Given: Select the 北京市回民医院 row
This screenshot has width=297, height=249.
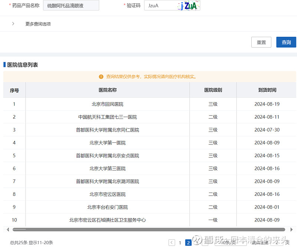Looking at the screenshot, I should tap(107, 104).
